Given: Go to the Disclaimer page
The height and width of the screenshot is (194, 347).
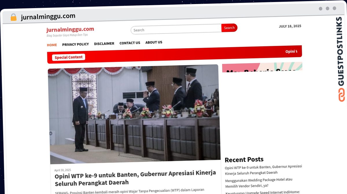Looking at the screenshot, I should (x=104, y=43).
